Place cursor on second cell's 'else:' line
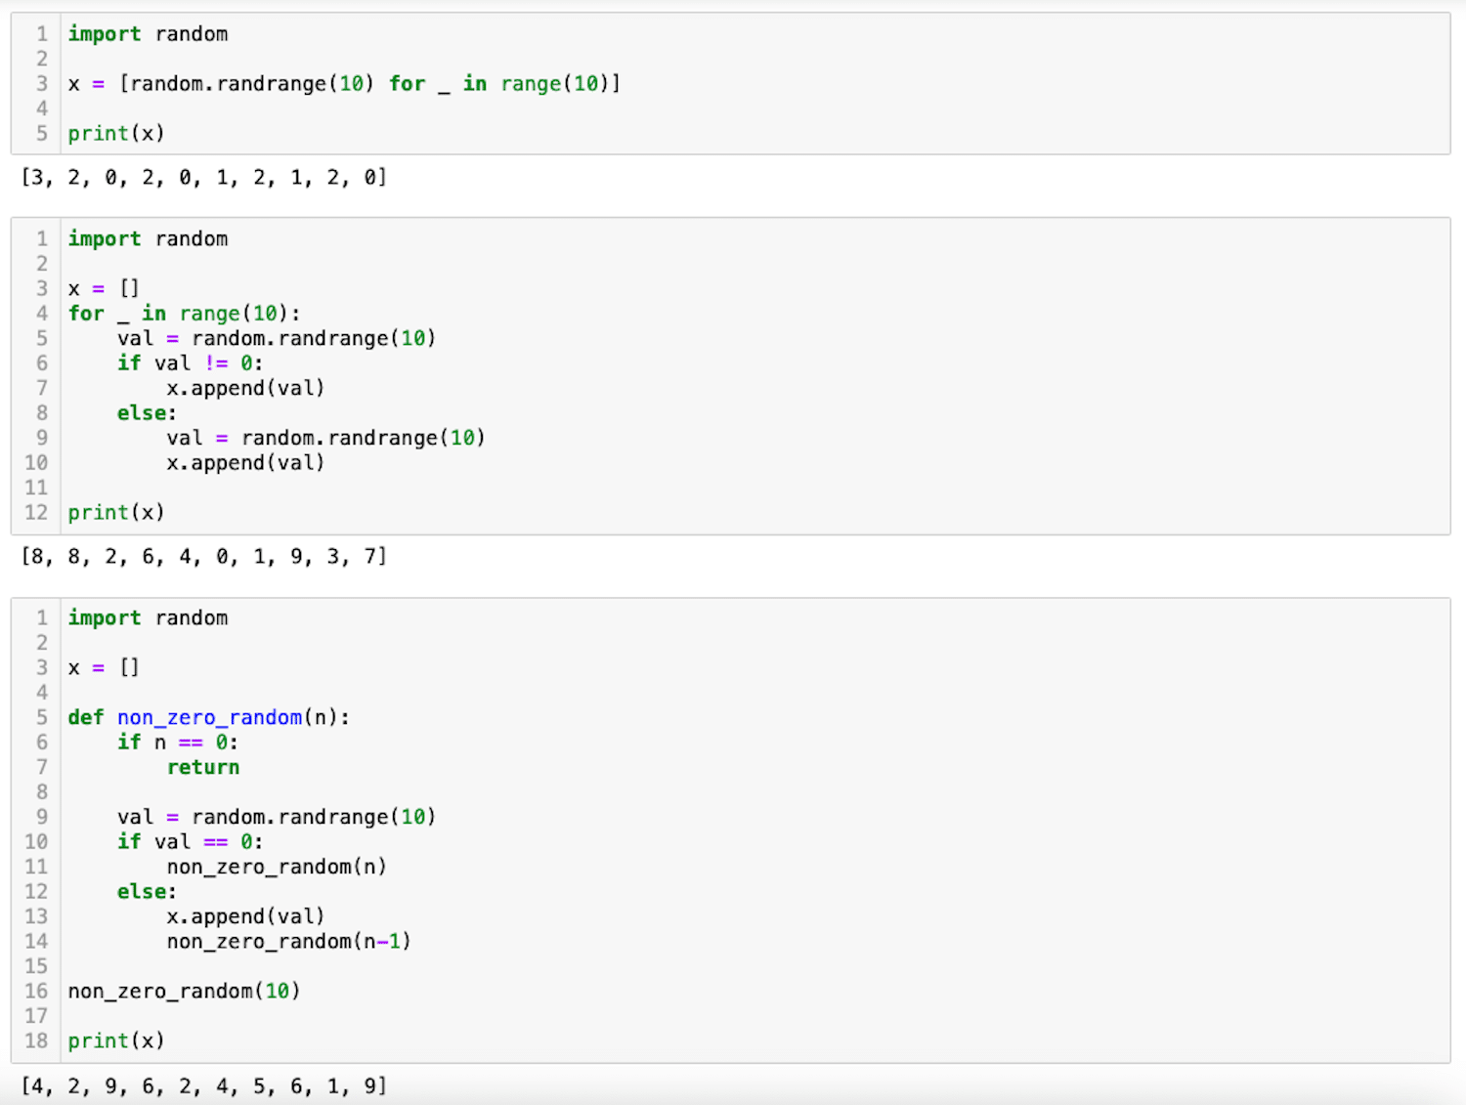This screenshot has height=1105, width=1466. click(147, 413)
